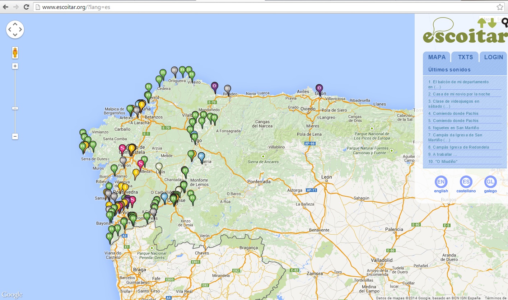Bookmark this page with the star icon
This screenshot has width=508, height=300.
tap(499, 7)
